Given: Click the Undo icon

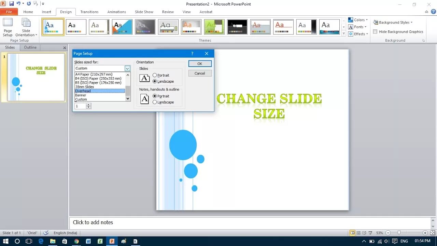Looking at the screenshot, I should [19, 4].
